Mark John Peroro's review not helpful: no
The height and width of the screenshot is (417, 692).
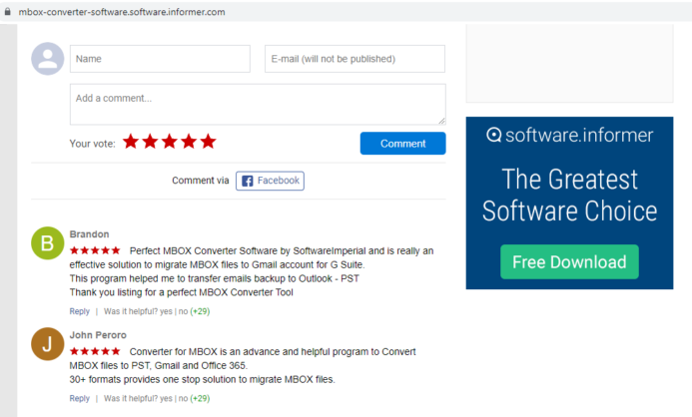pos(183,398)
